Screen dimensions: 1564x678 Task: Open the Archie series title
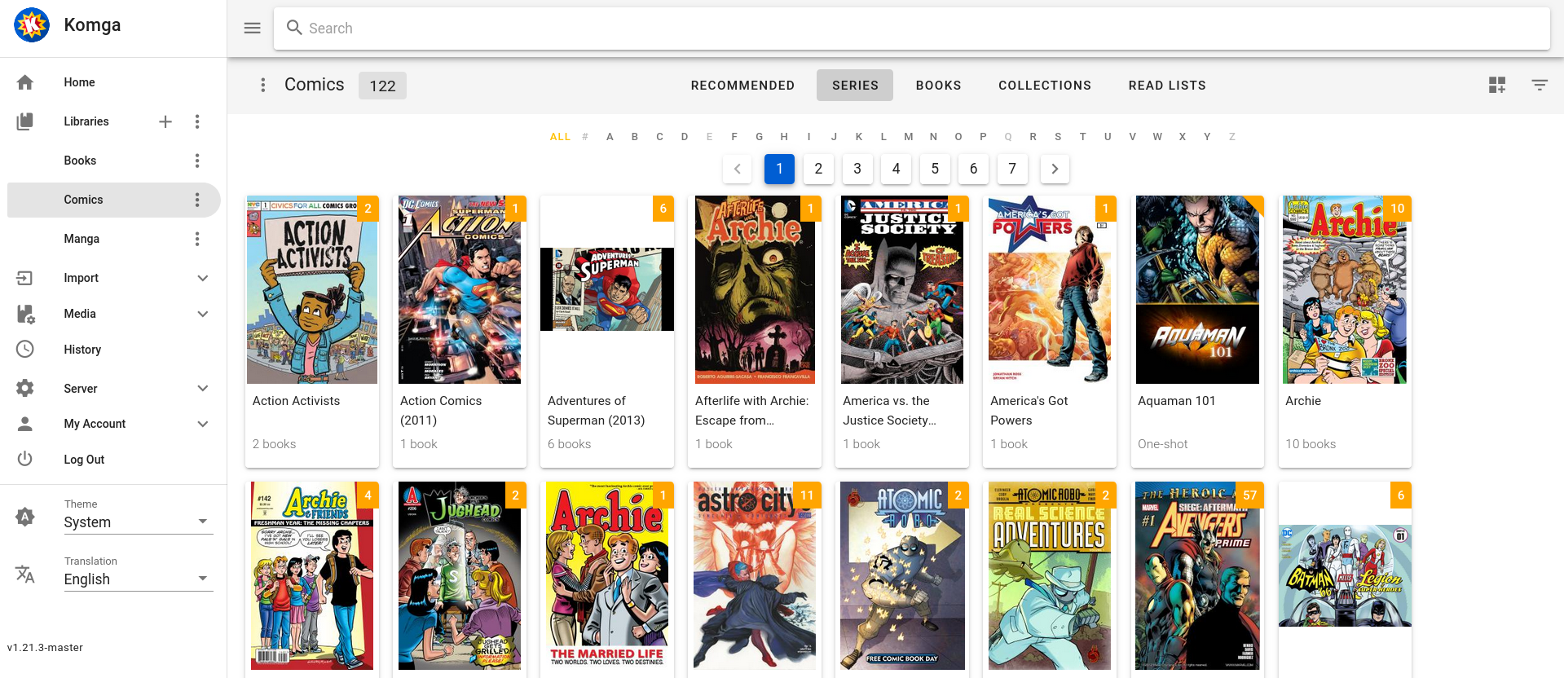1303,401
